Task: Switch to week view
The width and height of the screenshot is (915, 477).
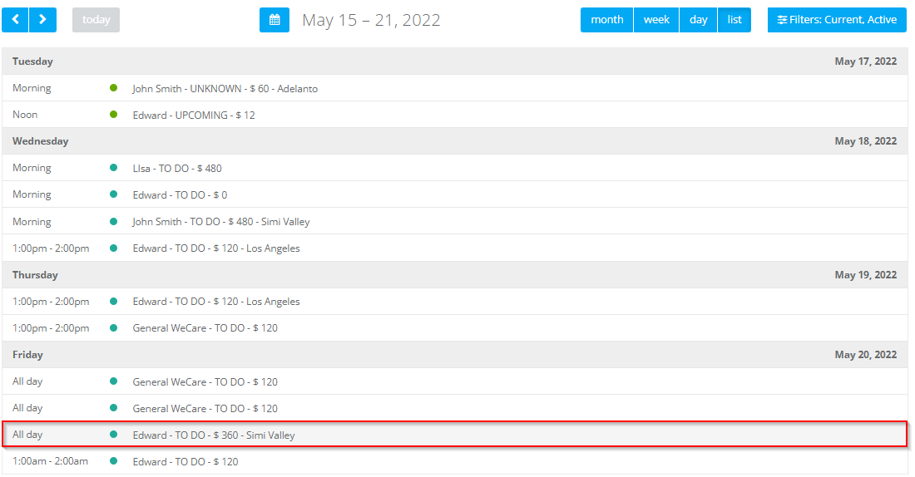Action: pyautogui.click(x=656, y=20)
